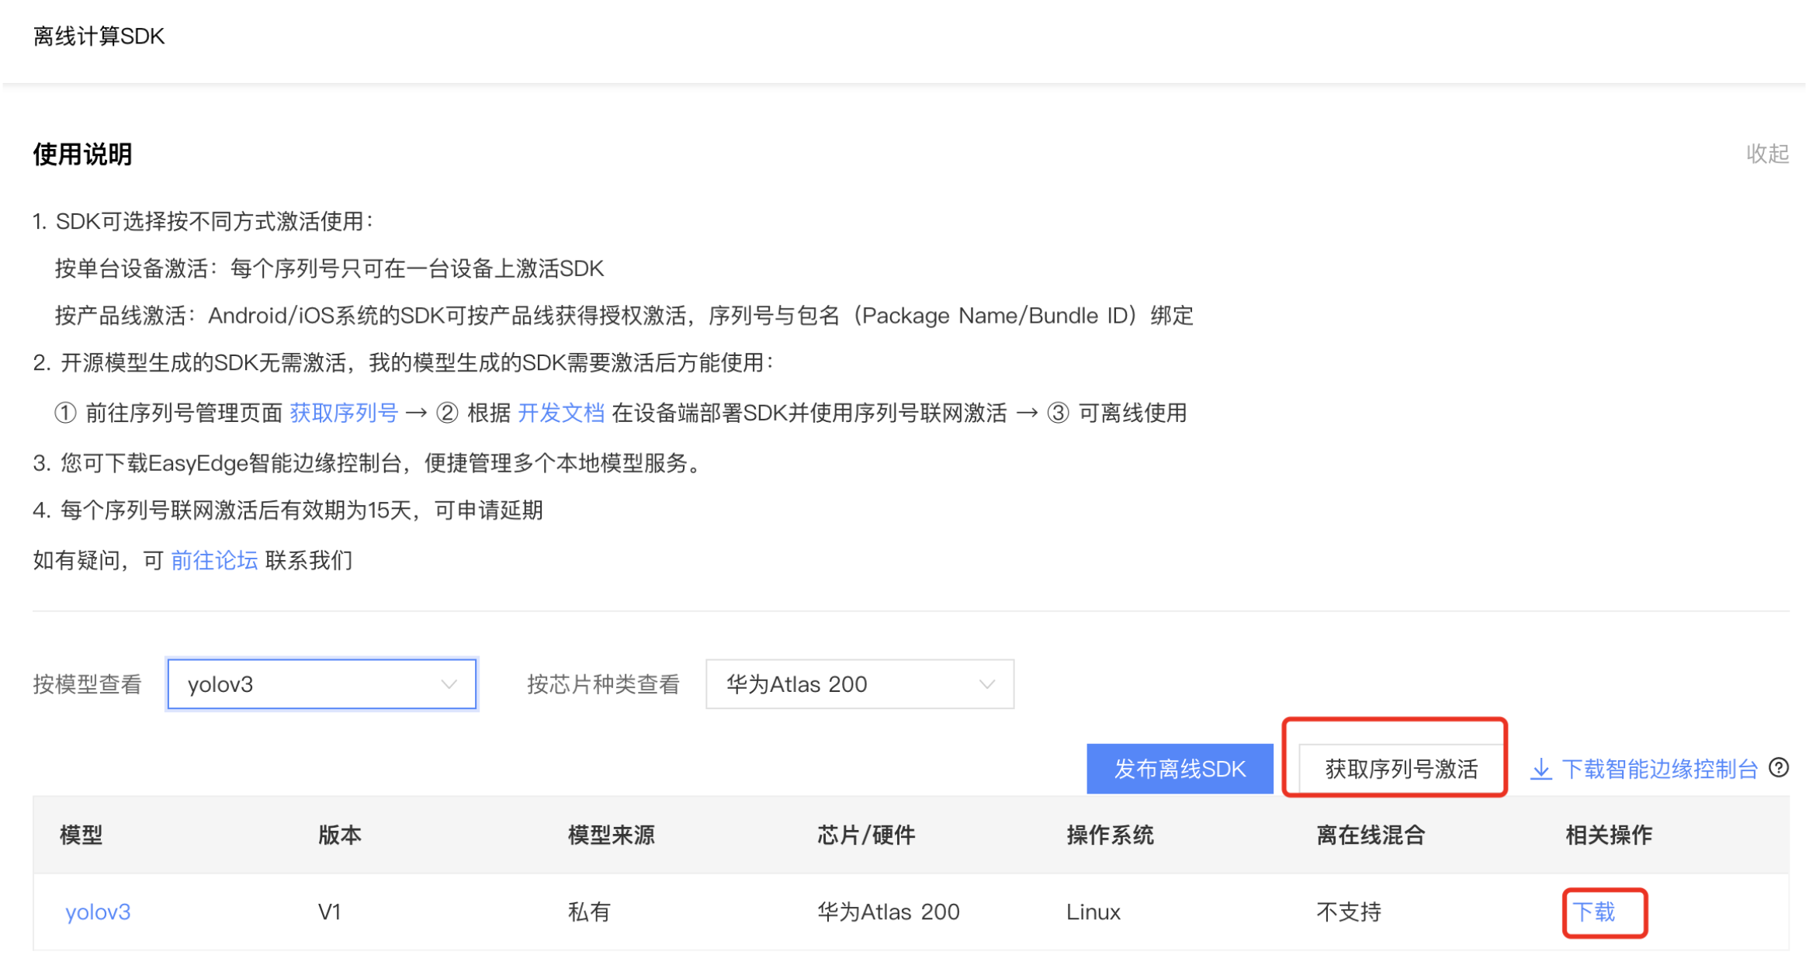Open the yolov3 model dropdown chevron
This screenshot has width=1816, height=979.
[448, 684]
